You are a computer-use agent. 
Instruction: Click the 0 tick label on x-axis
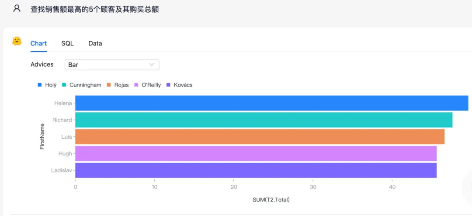click(75, 187)
